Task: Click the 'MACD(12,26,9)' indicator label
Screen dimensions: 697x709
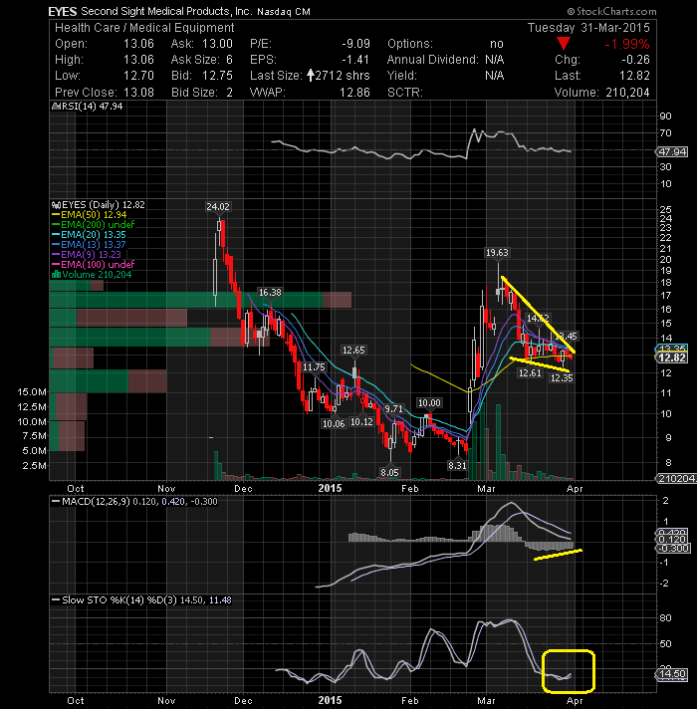Action: click(x=97, y=502)
